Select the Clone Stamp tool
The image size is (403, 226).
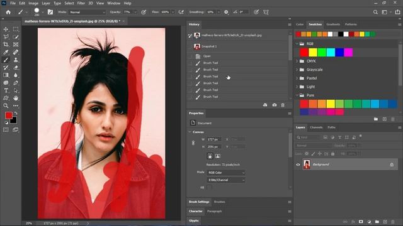tap(16, 60)
